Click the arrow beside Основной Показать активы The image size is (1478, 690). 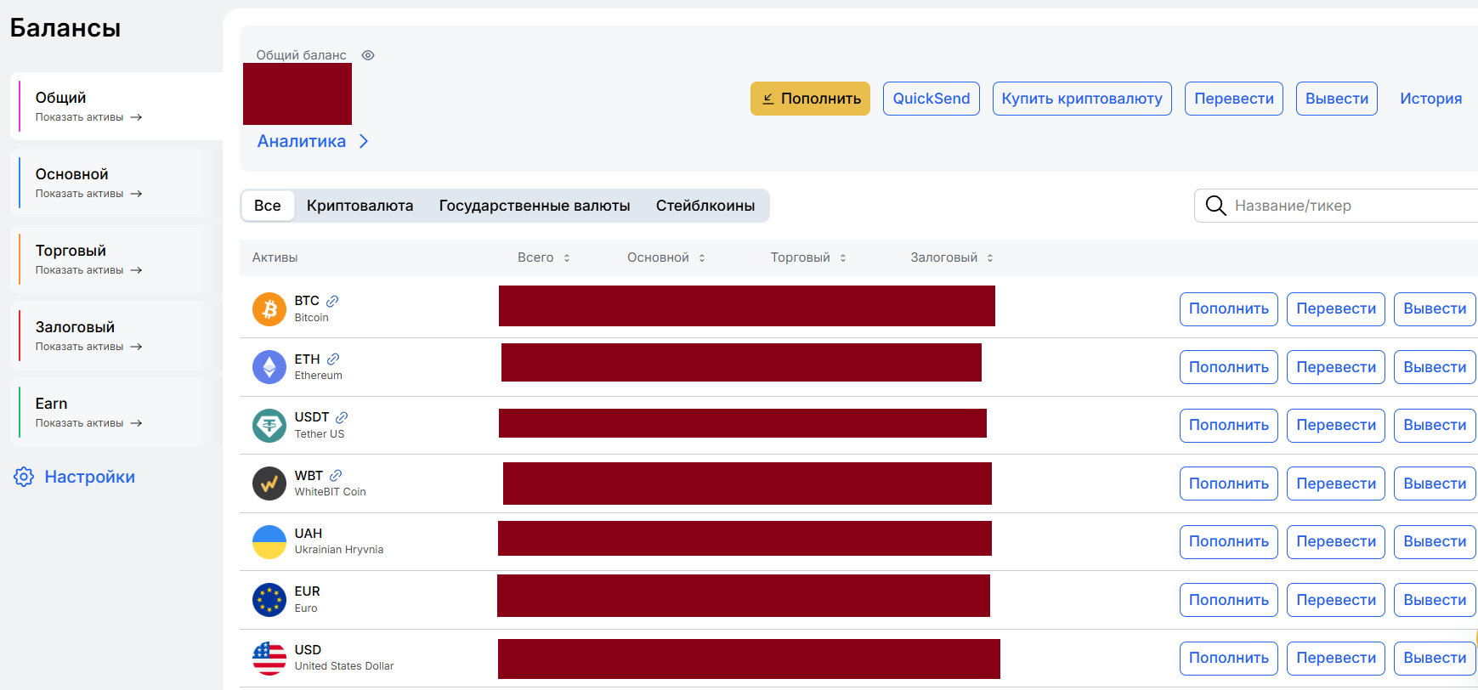[x=136, y=194]
